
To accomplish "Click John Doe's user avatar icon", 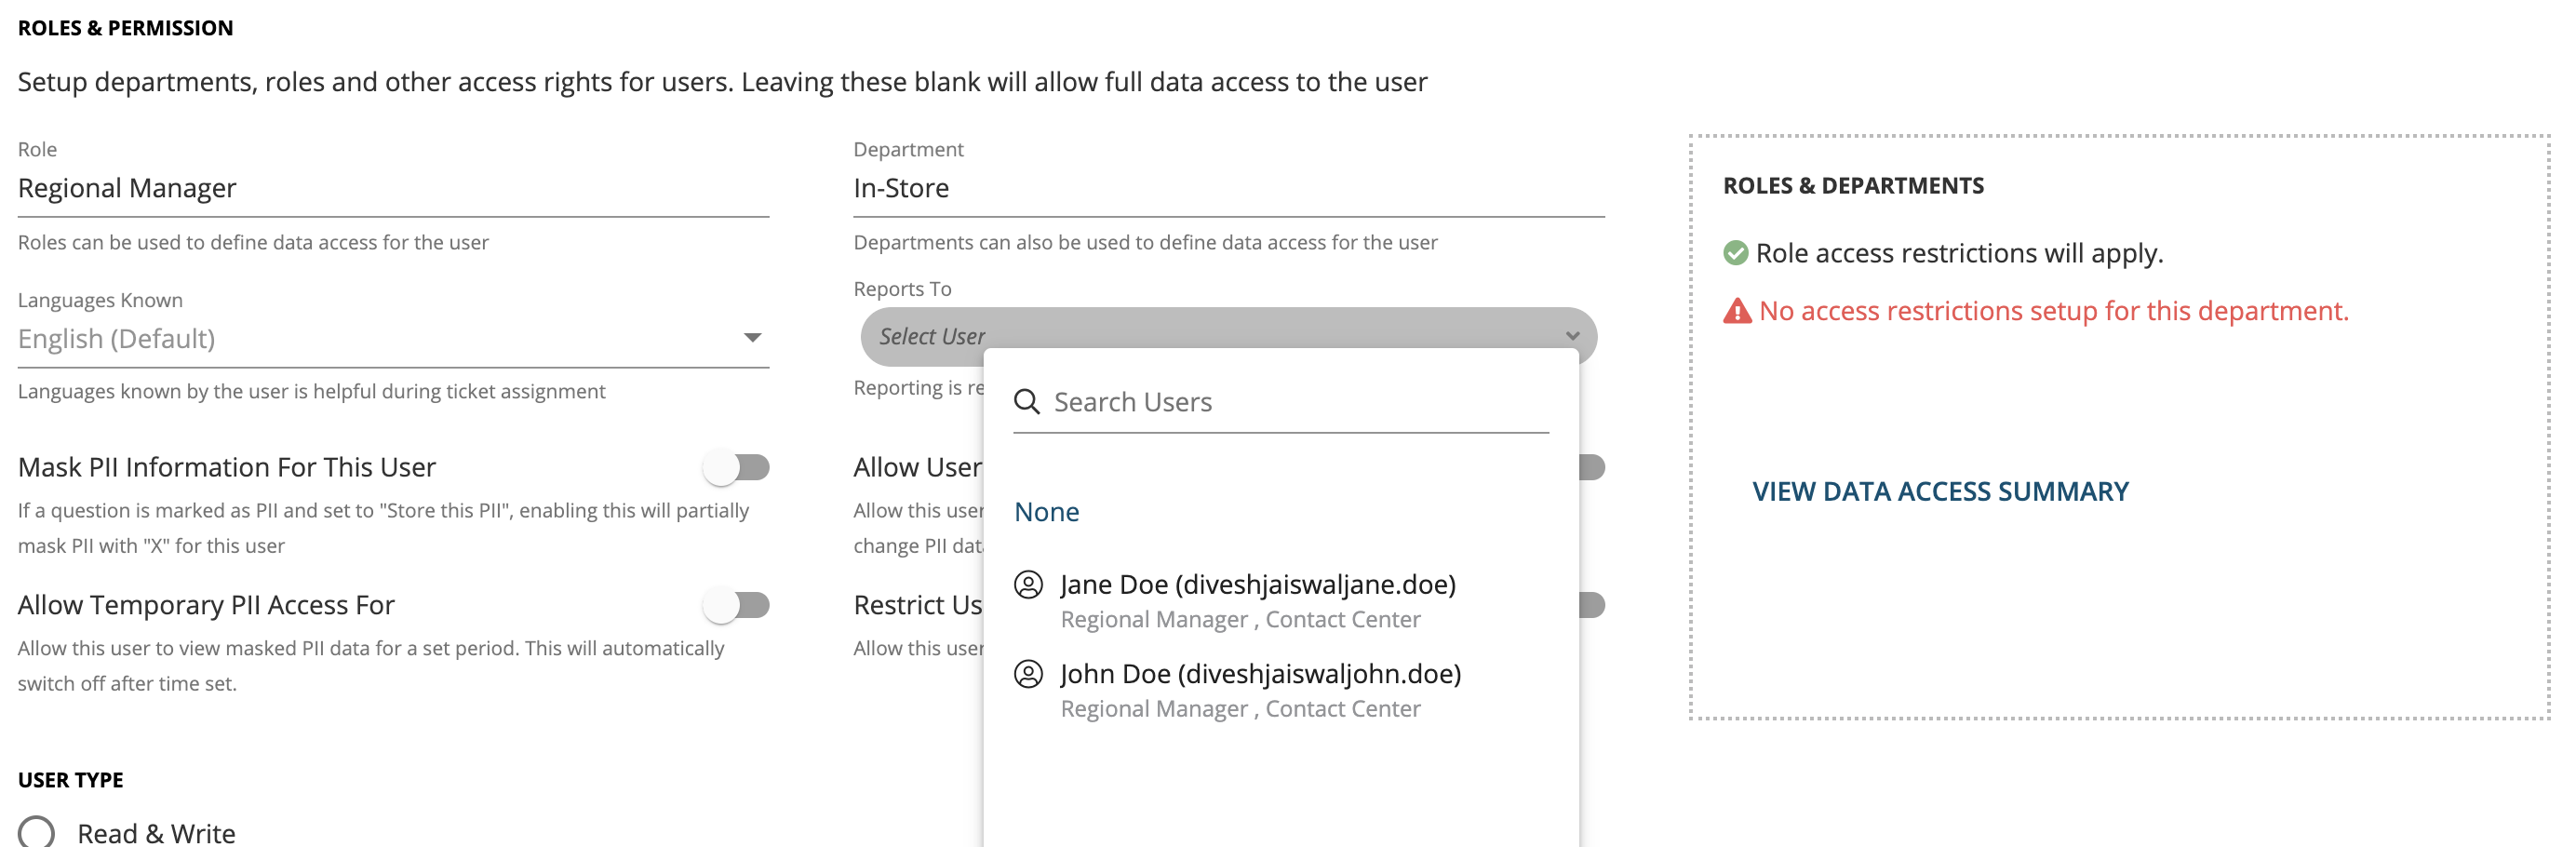I will (1028, 674).
